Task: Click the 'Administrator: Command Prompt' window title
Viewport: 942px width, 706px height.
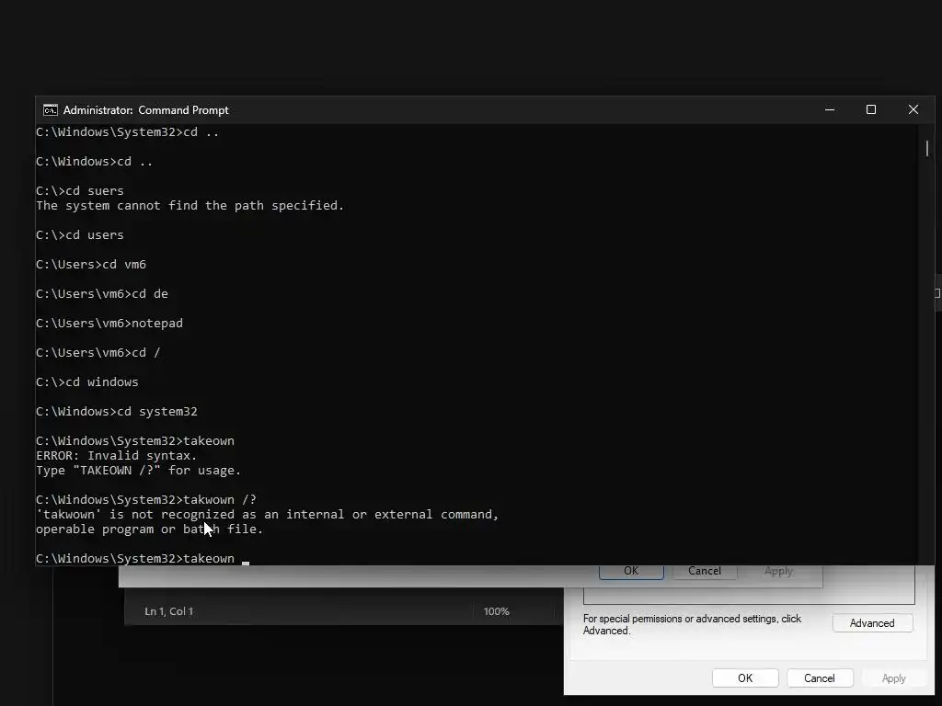Action: point(146,110)
